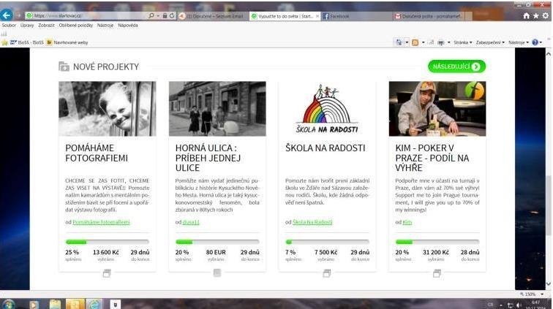
Task: Open project title Horná ulica: príbeh jednej ulice
Action: [x=208, y=158]
